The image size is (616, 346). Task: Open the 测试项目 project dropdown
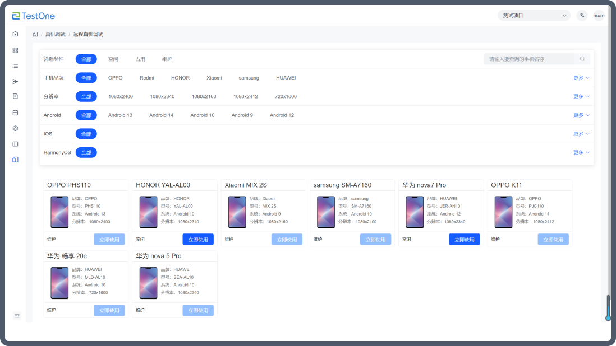click(x=534, y=16)
